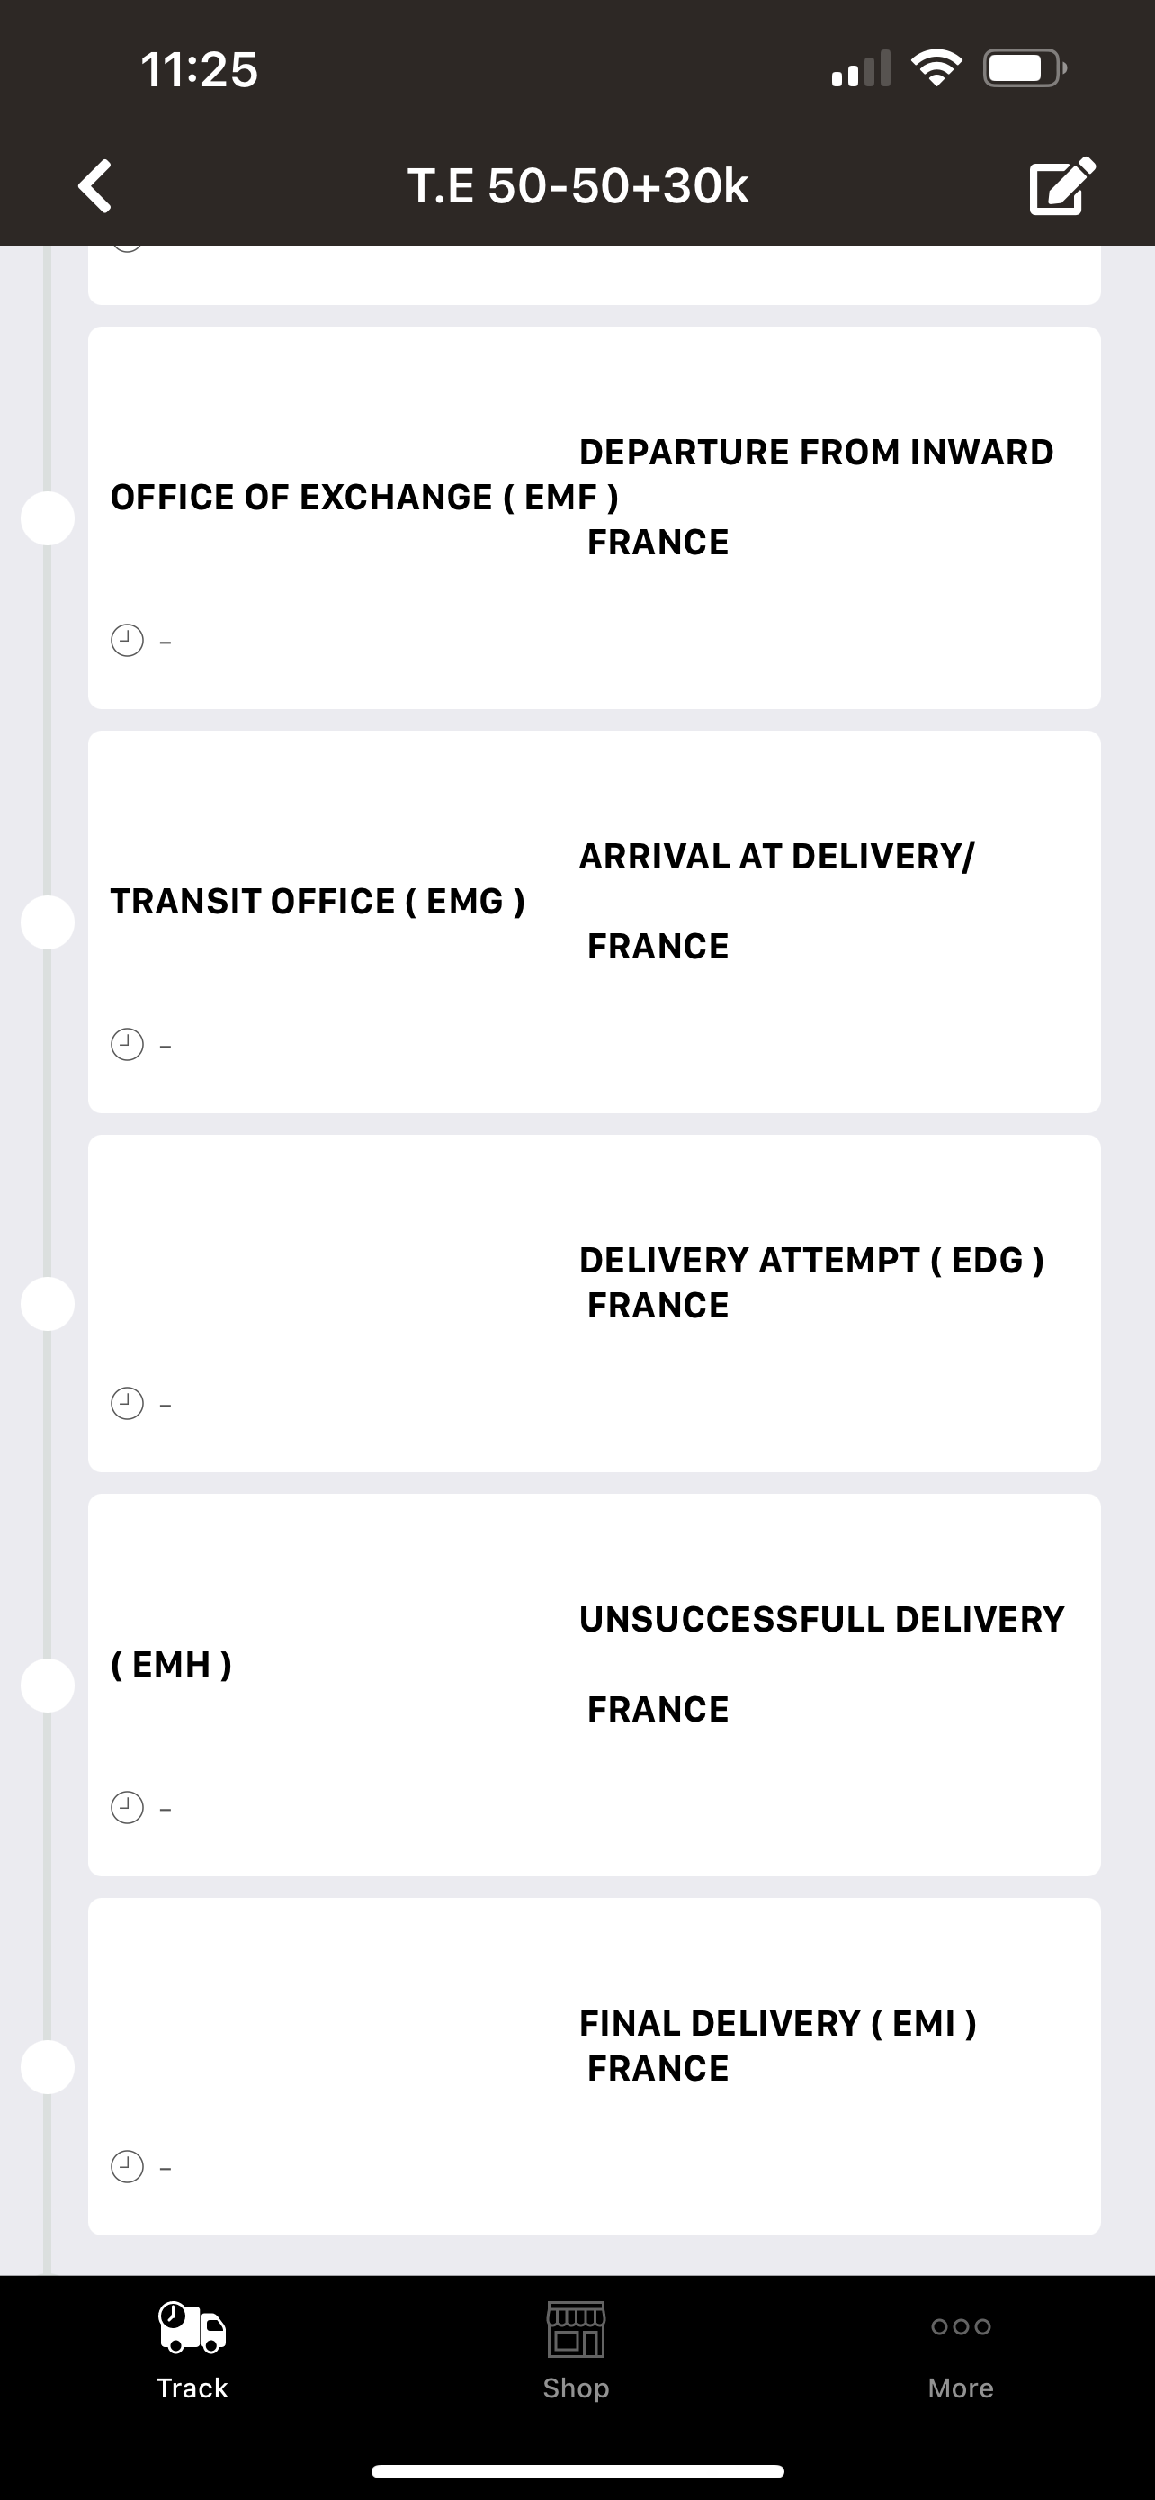This screenshot has width=1155, height=2500.
Task: Click clock icon under Final Delivery EMI
Action: click(x=127, y=2166)
